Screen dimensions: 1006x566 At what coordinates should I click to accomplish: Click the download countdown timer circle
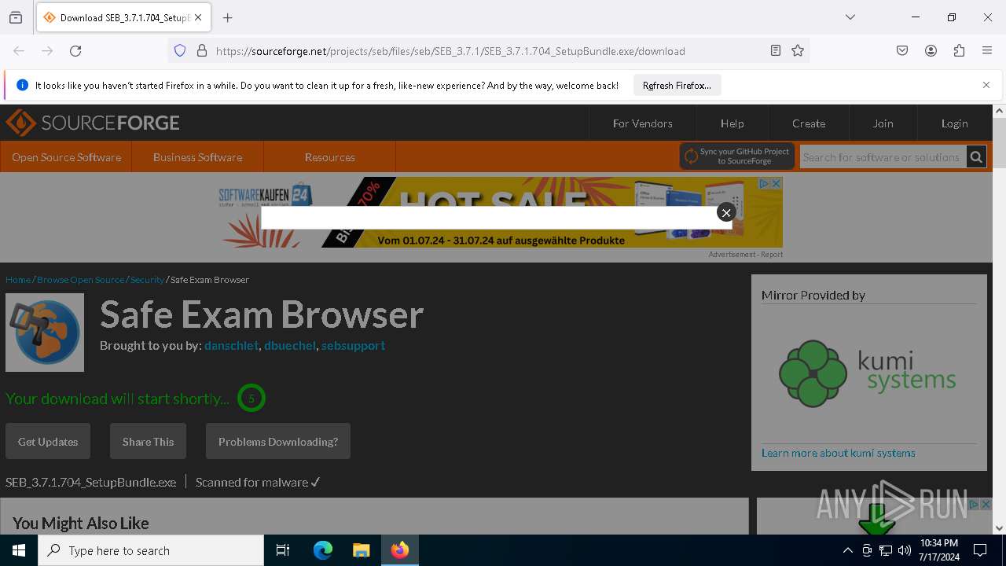coord(251,399)
